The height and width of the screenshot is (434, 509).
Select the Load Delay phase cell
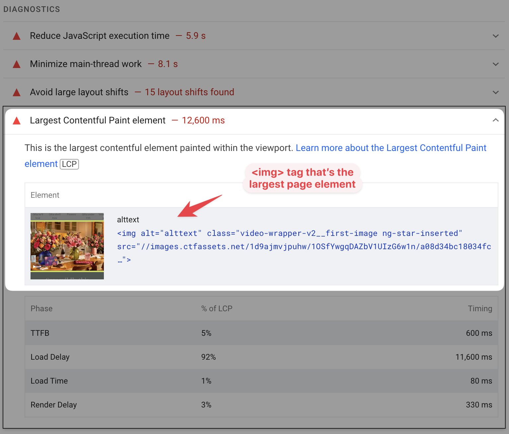point(50,357)
